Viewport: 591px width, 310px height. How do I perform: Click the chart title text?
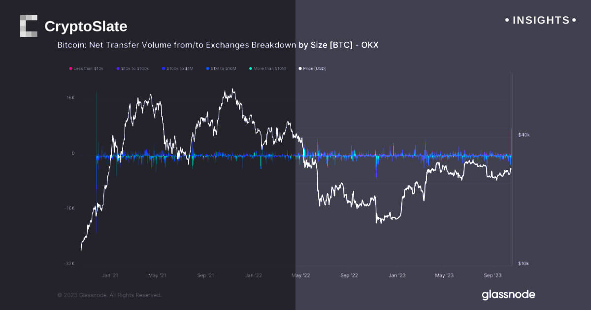[218, 45]
